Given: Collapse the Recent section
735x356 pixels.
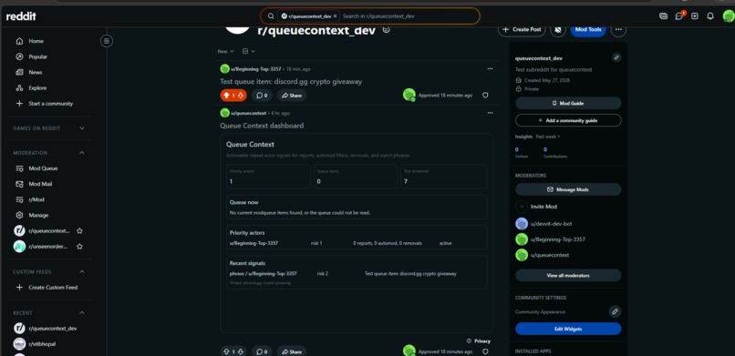Looking at the screenshot, I should (82, 312).
